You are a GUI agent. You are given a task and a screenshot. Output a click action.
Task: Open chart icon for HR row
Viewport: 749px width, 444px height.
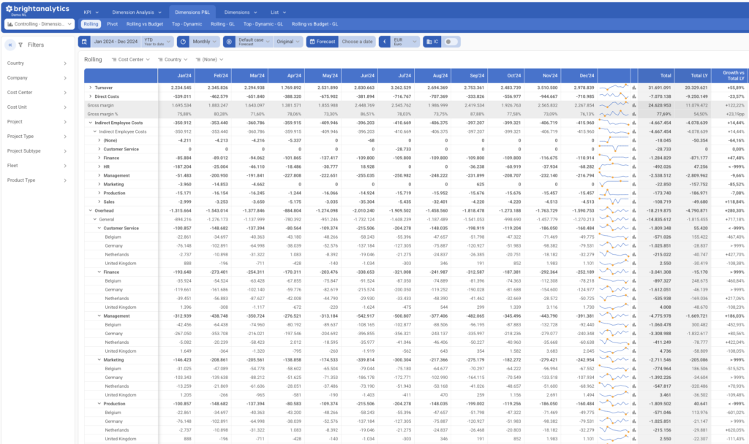pos(634,167)
